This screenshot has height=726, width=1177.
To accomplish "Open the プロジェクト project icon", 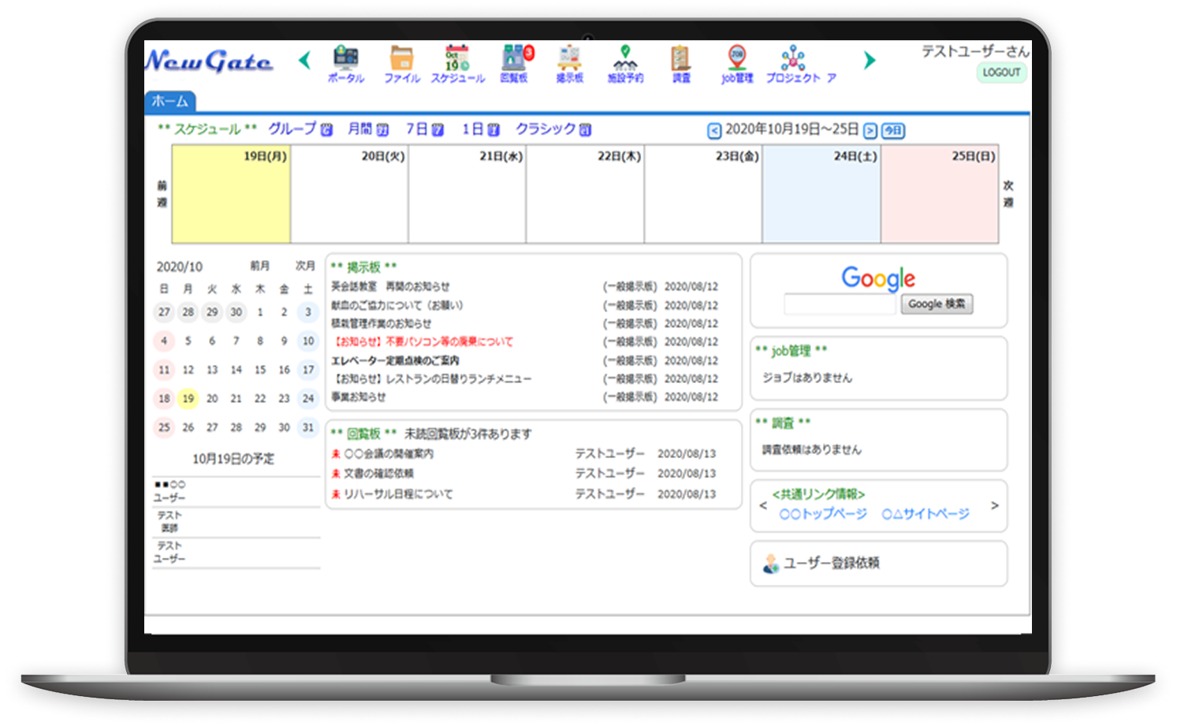I will [793, 63].
